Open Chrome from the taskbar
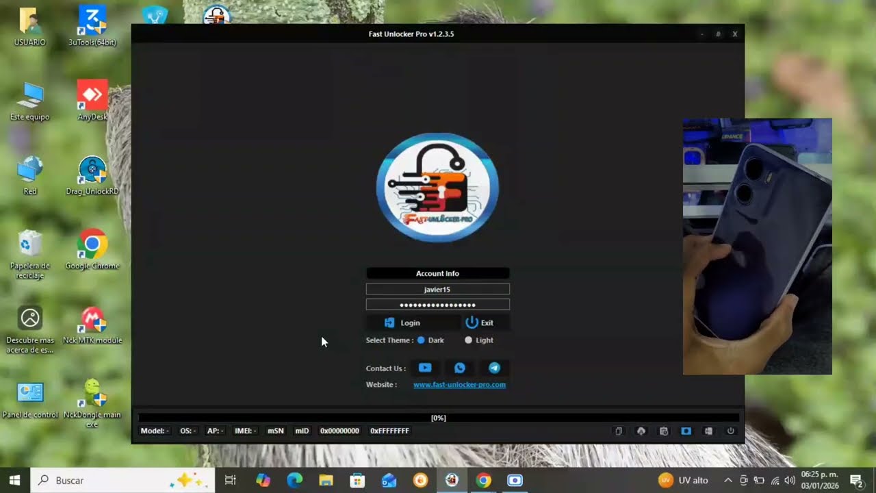Viewport: 876px width, 493px height. [483, 480]
